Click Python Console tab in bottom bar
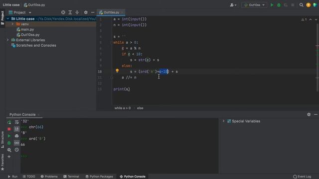 pyautogui.click(x=133, y=177)
